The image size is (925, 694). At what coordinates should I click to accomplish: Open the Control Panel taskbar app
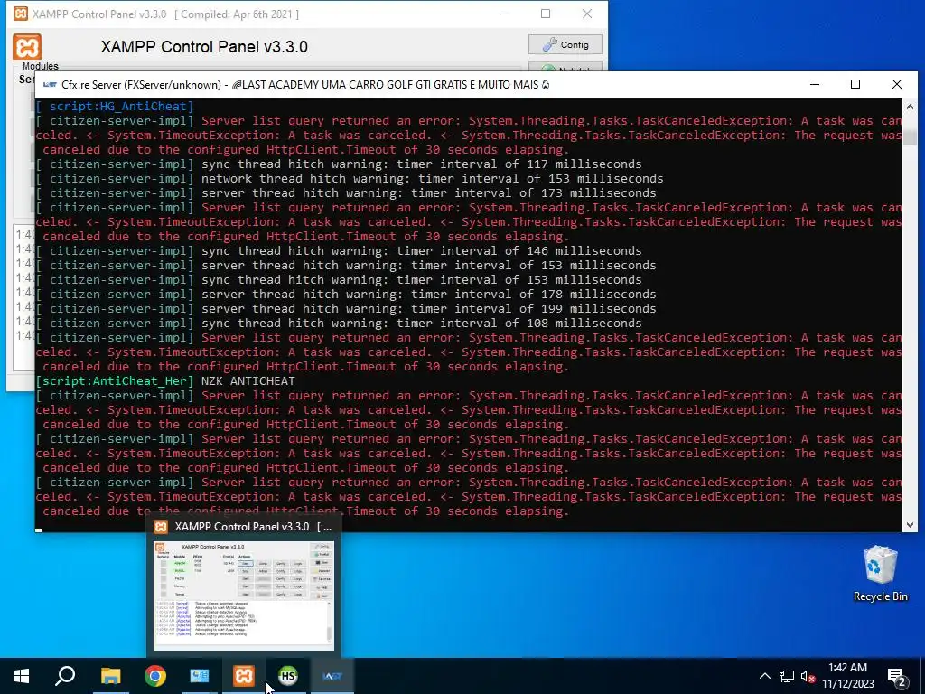coord(200,676)
